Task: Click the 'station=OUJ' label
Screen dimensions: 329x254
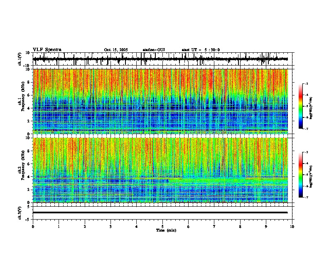Action: (x=154, y=50)
